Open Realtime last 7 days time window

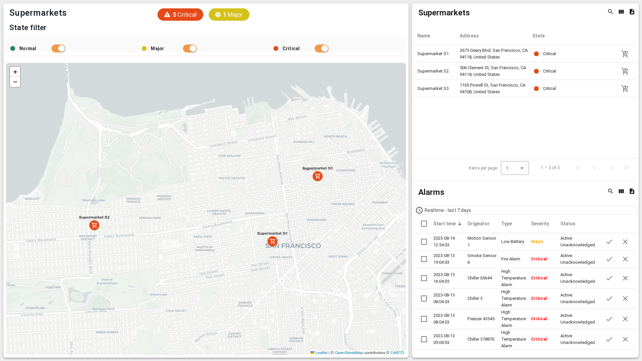coord(447,210)
